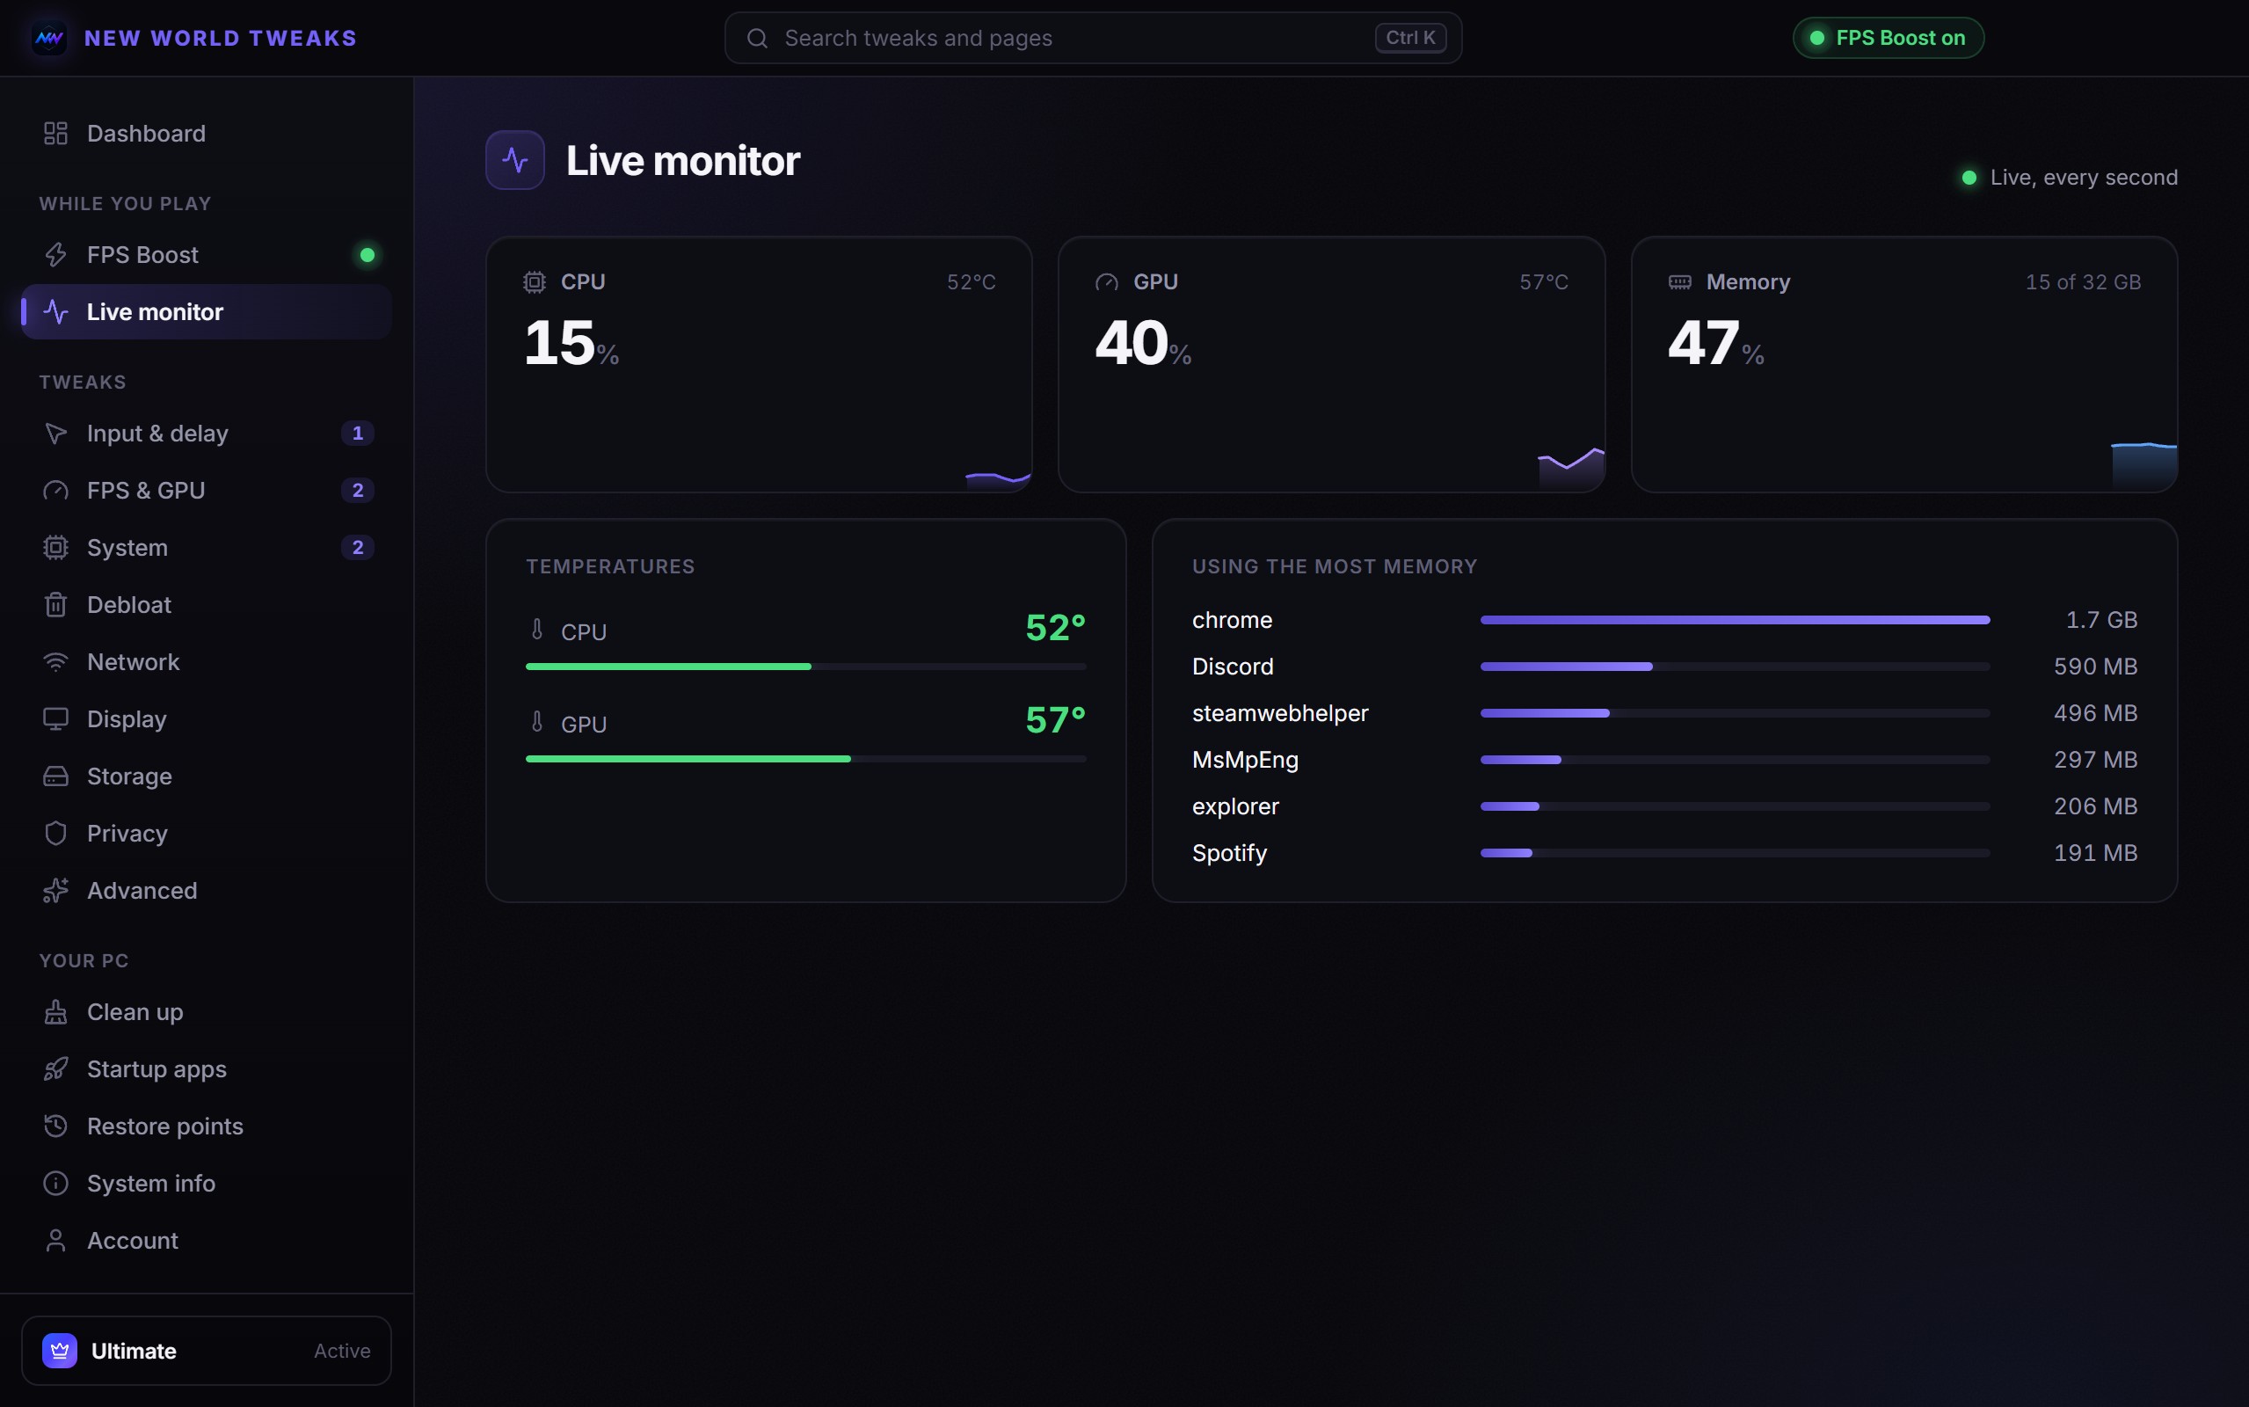The height and width of the screenshot is (1407, 2249).
Task: Click the FPS & GPU gauge icon
Action: pos(55,491)
